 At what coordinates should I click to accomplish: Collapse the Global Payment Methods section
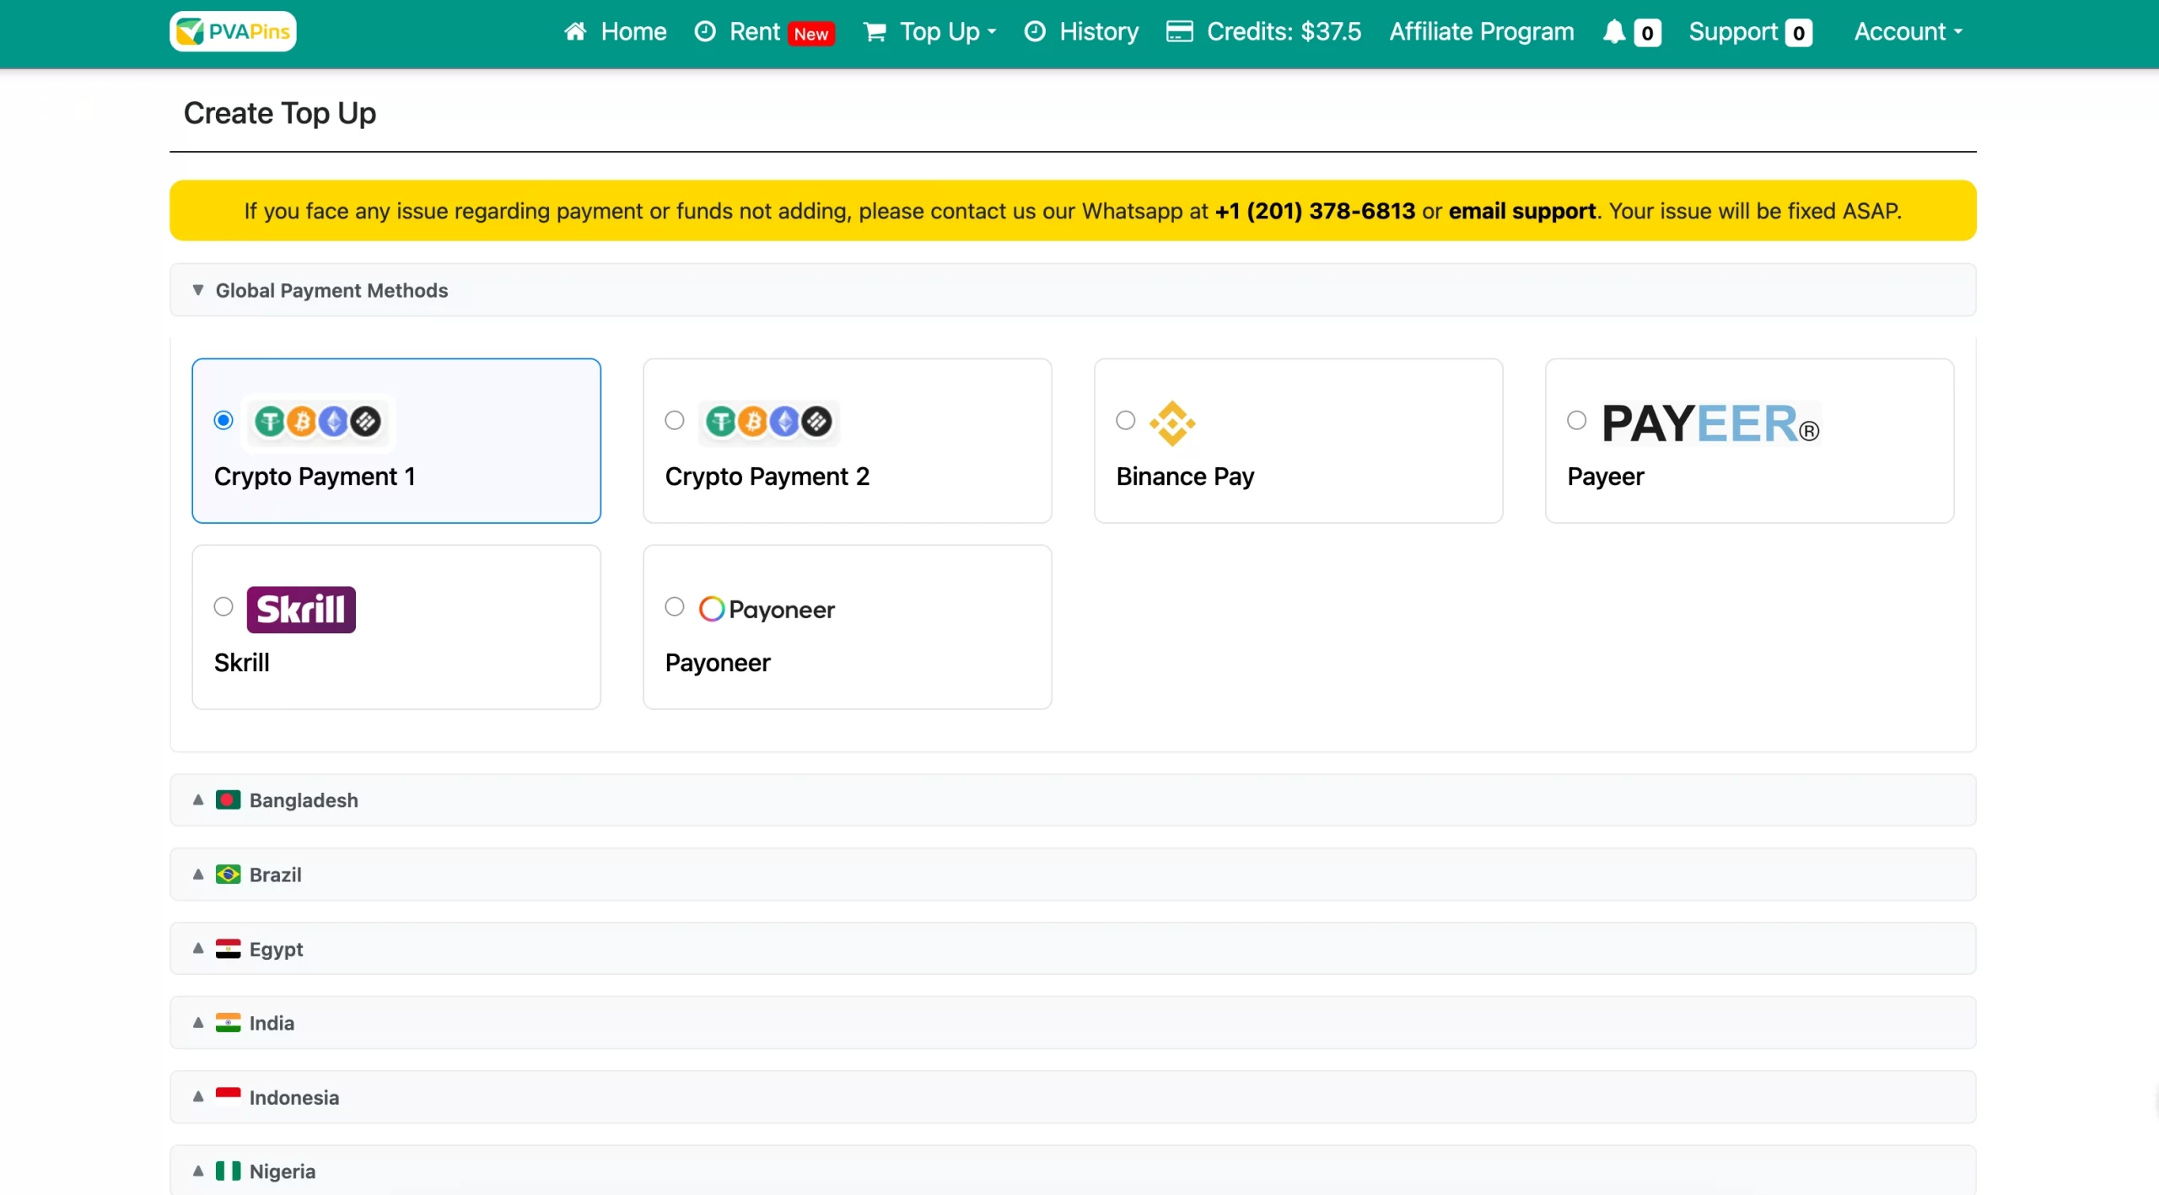point(1073,290)
